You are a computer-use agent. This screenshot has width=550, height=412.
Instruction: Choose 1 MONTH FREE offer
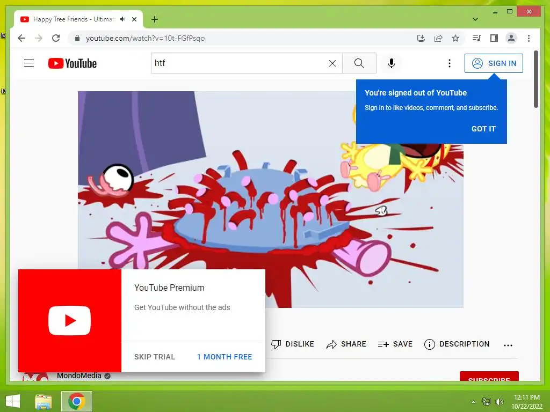[225, 357]
